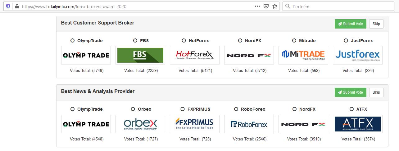Select Orbex for Best News & Analysis
Viewport: 399px width, 151px height.
coord(133,109)
